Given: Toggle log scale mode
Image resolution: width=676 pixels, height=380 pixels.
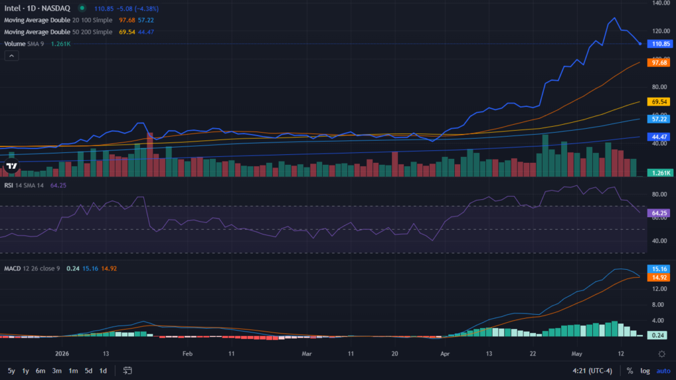Looking at the screenshot, I should pos(645,371).
